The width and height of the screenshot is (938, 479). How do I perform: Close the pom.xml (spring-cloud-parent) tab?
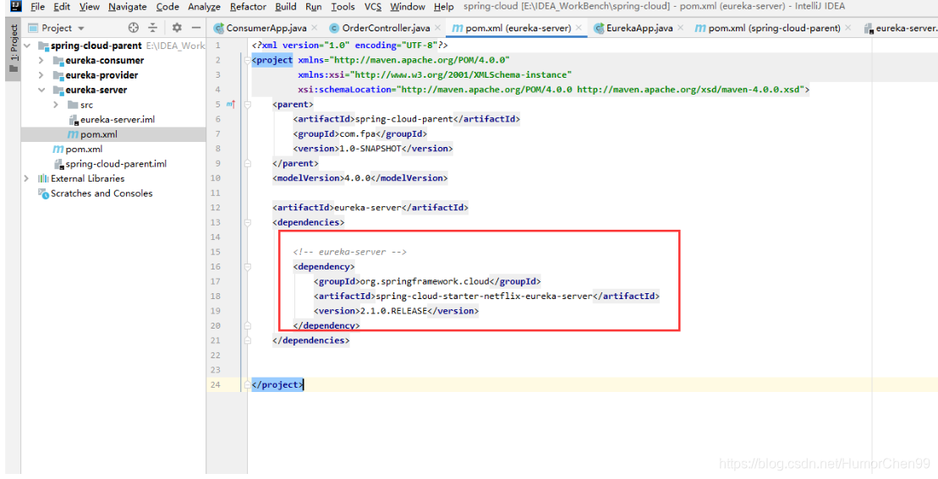848,28
